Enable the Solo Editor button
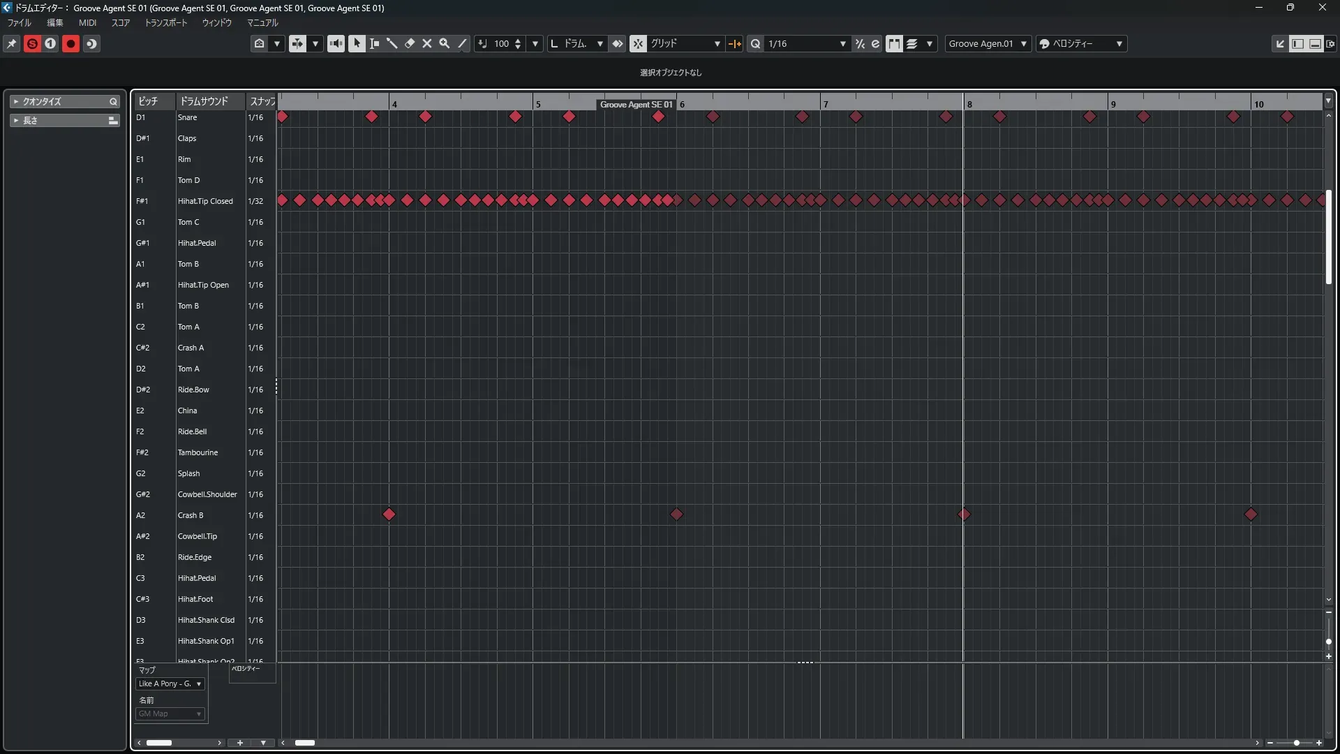The width and height of the screenshot is (1340, 754). 32,44
